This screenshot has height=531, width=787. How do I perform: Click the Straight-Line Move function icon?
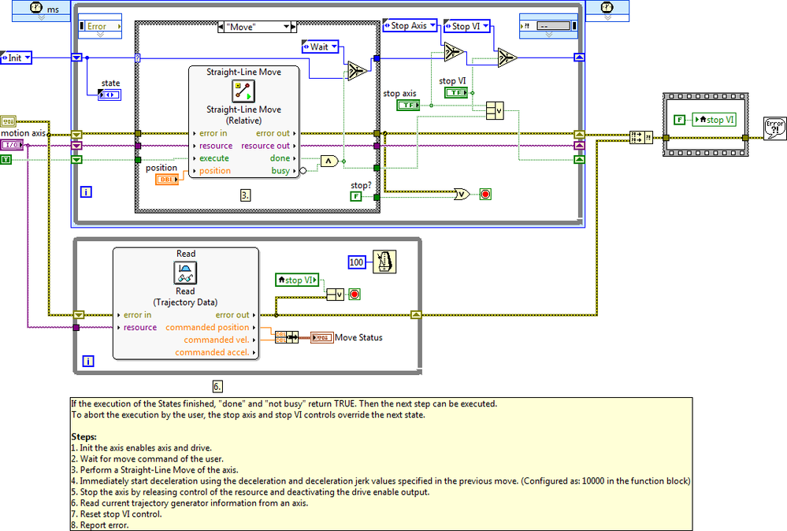click(x=243, y=91)
